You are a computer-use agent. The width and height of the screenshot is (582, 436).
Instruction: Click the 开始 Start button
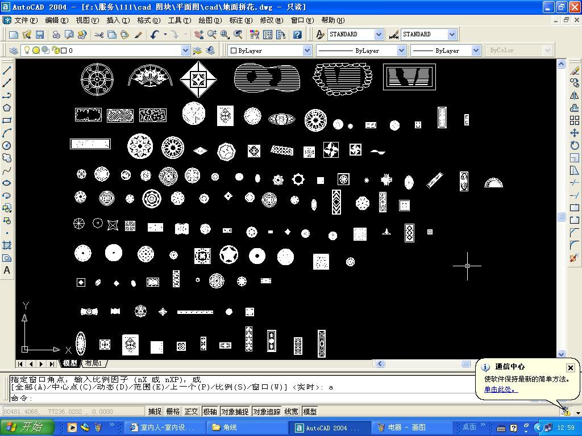coord(27,427)
